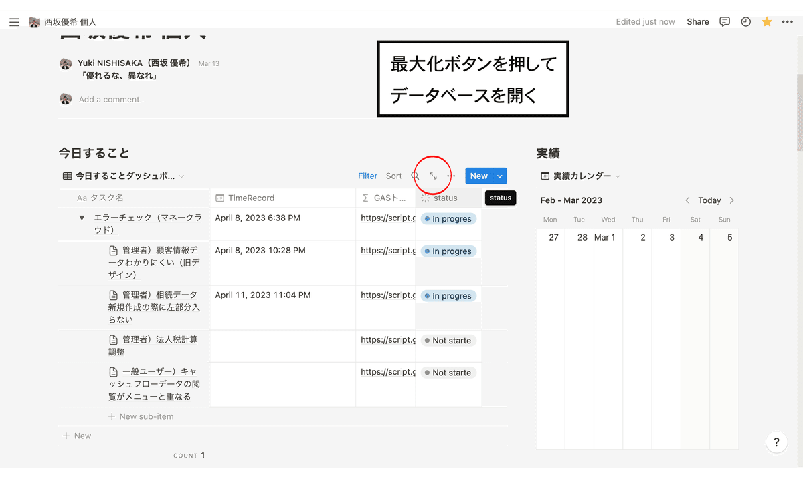The image size is (803, 477).
Task: Click Not started tag for 法人税計算調整 row
Action: pyautogui.click(x=448, y=341)
